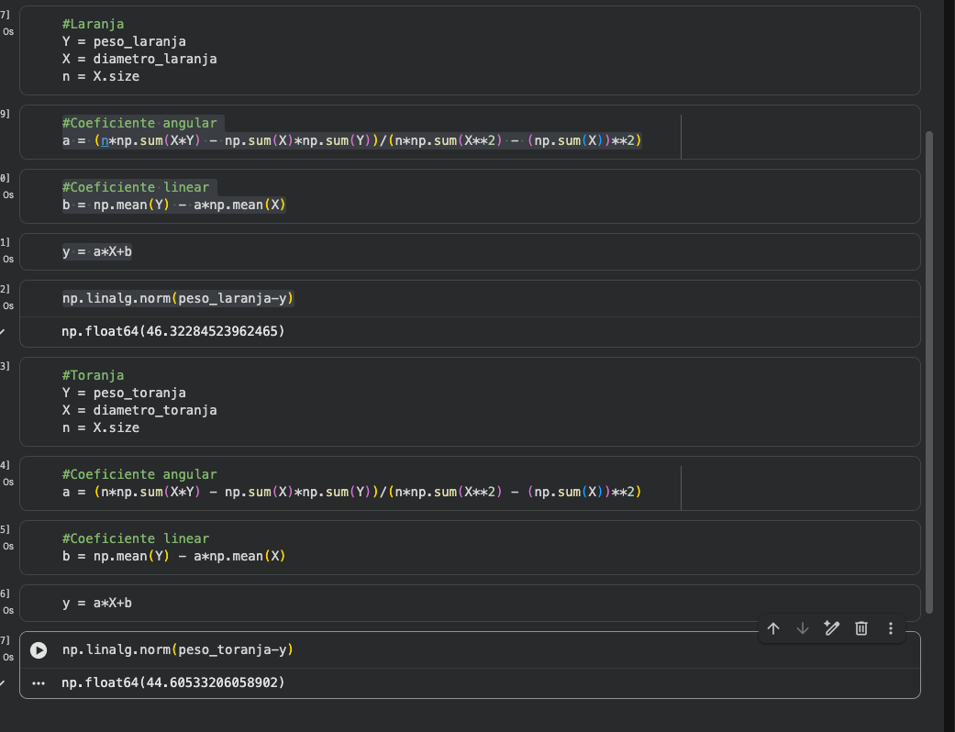Move the selected cell up
Viewport: 955px width, 732px height.
click(773, 628)
